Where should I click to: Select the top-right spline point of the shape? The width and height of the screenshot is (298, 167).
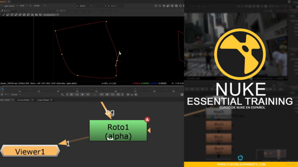pos(106,21)
